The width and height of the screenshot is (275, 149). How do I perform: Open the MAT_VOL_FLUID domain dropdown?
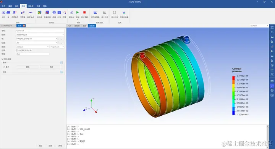37,39
